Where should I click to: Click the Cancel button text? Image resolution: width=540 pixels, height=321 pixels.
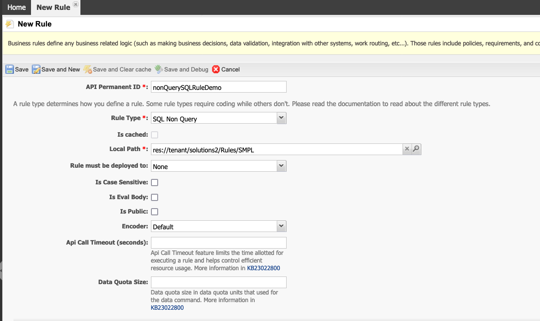click(x=230, y=69)
